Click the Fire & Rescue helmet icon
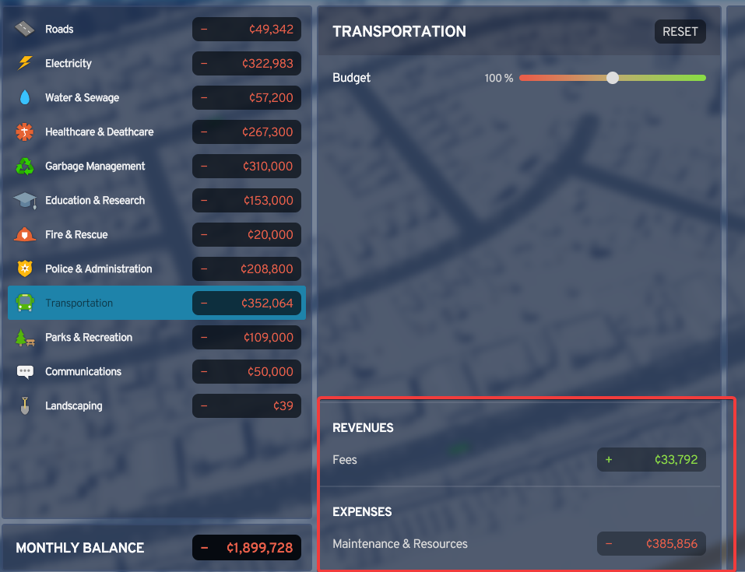The width and height of the screenshot is (745, 572). (25, 235)
